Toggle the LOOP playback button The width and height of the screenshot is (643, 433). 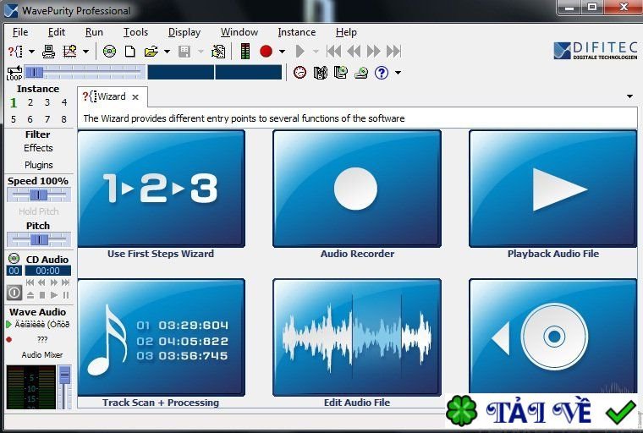pos(14,73)
